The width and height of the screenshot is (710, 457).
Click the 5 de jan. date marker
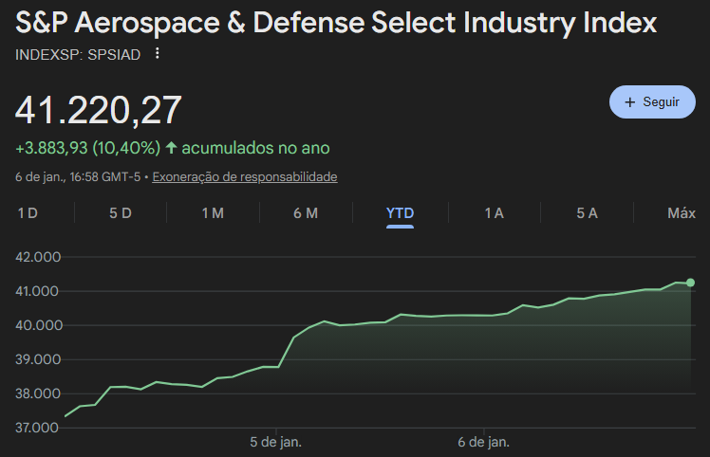point(276,442)
